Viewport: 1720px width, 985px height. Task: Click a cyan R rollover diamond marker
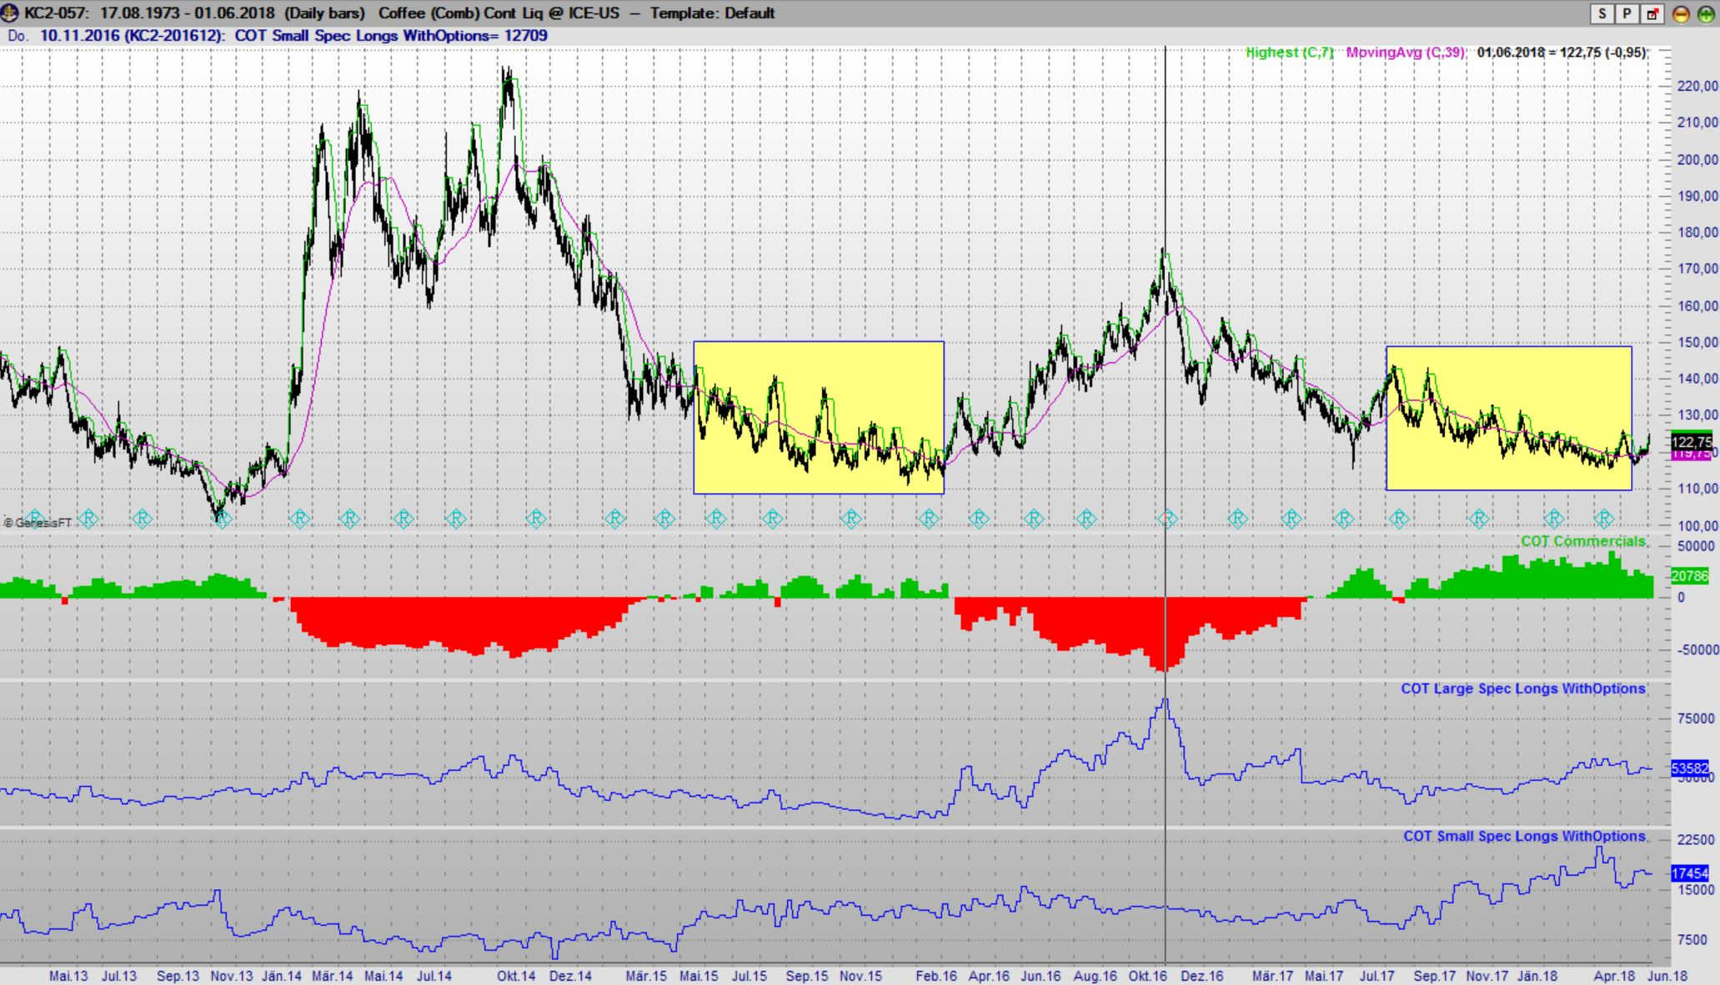tap(298, 517)
